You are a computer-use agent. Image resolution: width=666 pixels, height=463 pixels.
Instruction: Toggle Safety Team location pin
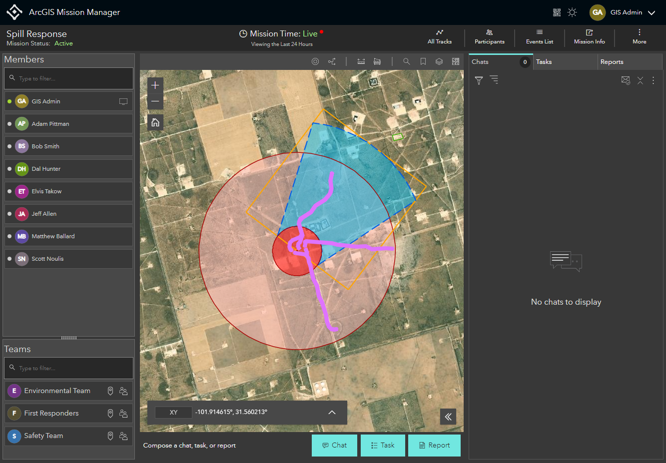(x=110, y=436)
